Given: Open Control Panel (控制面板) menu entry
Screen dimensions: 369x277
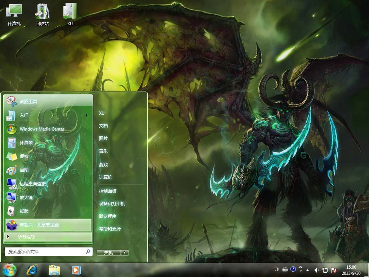Looking at the screenshot, I should (108, 191).
